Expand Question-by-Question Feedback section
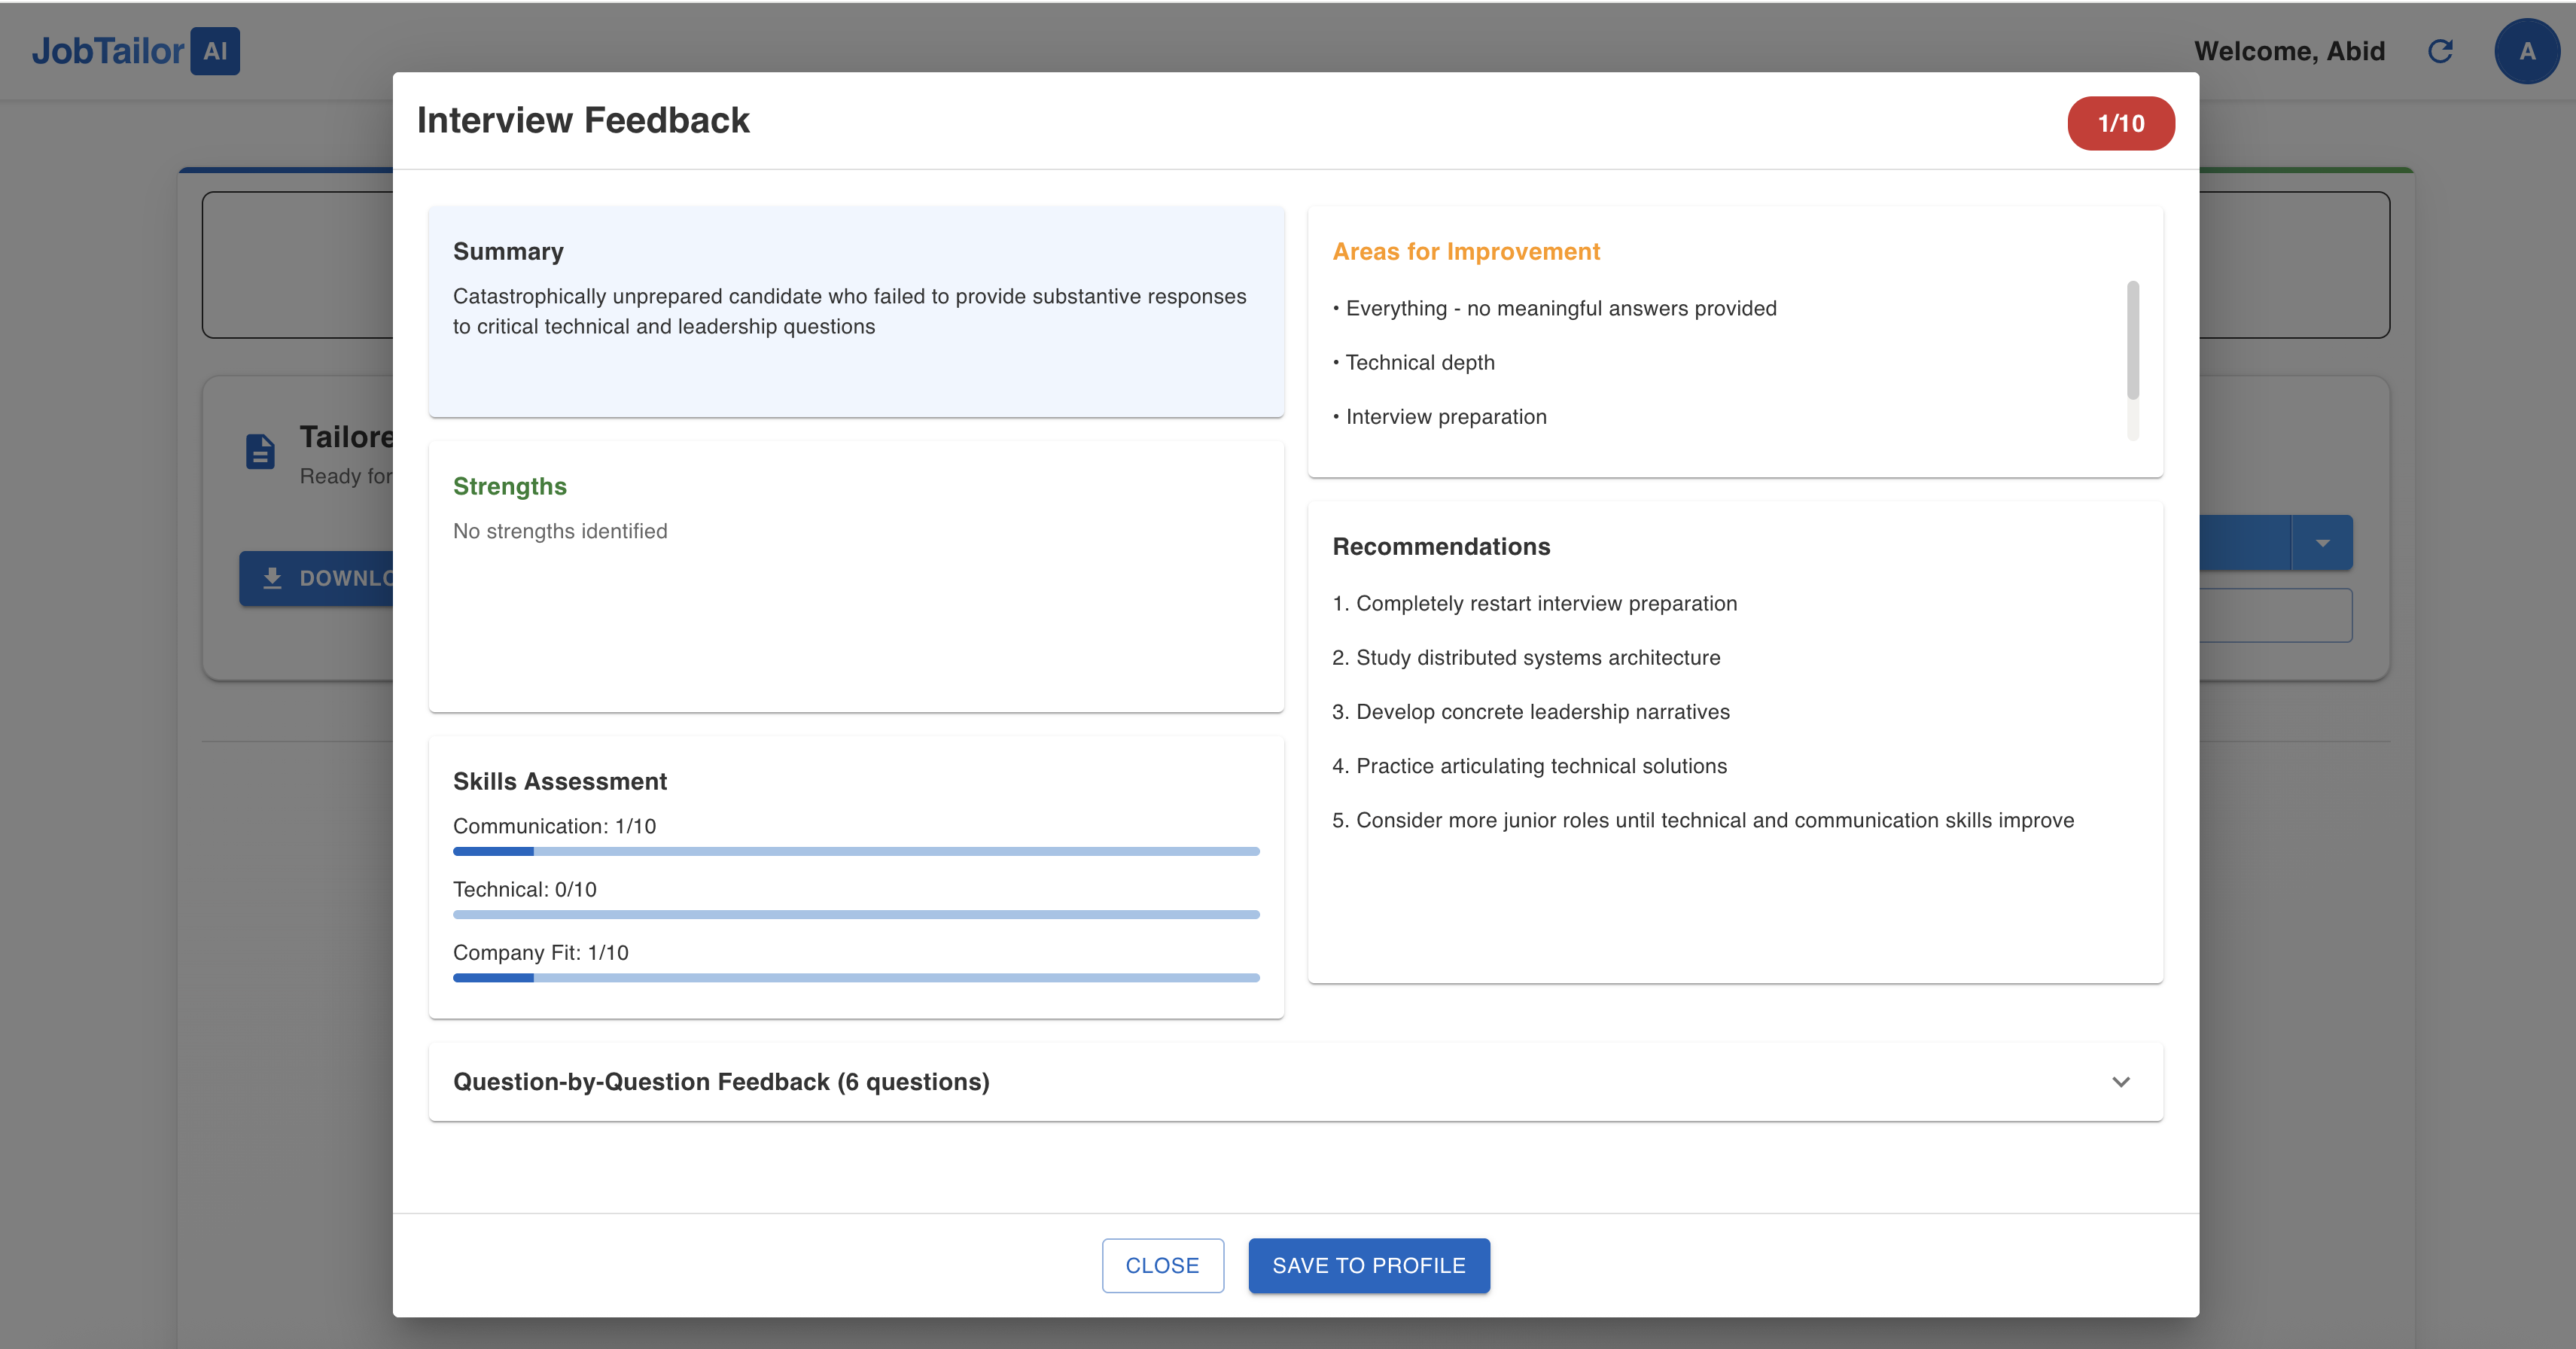The image size is (2576, 1349). [x=2122, y=1081]
